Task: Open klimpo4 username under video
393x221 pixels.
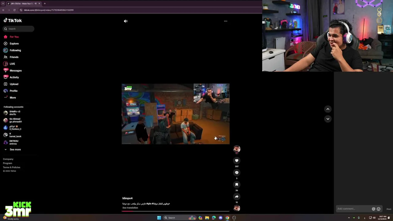Action: pos(127,198)
